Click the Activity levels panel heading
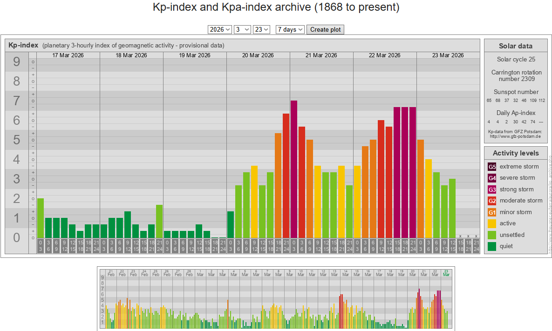The width and height of the screenshot is (552, 331). (516, 153)
